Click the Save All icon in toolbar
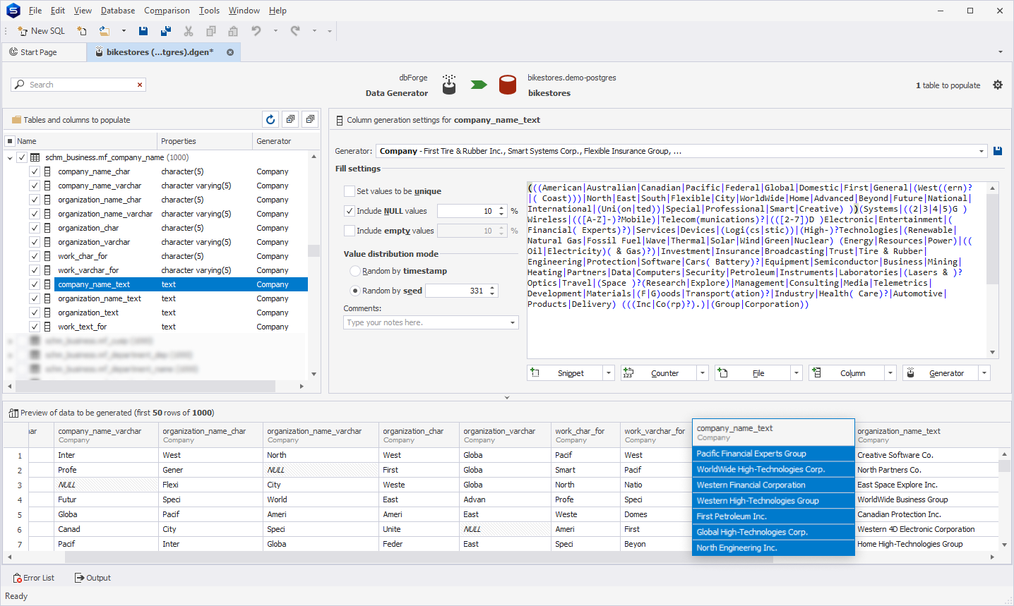The image size is (1014, 606). [166, 31]
